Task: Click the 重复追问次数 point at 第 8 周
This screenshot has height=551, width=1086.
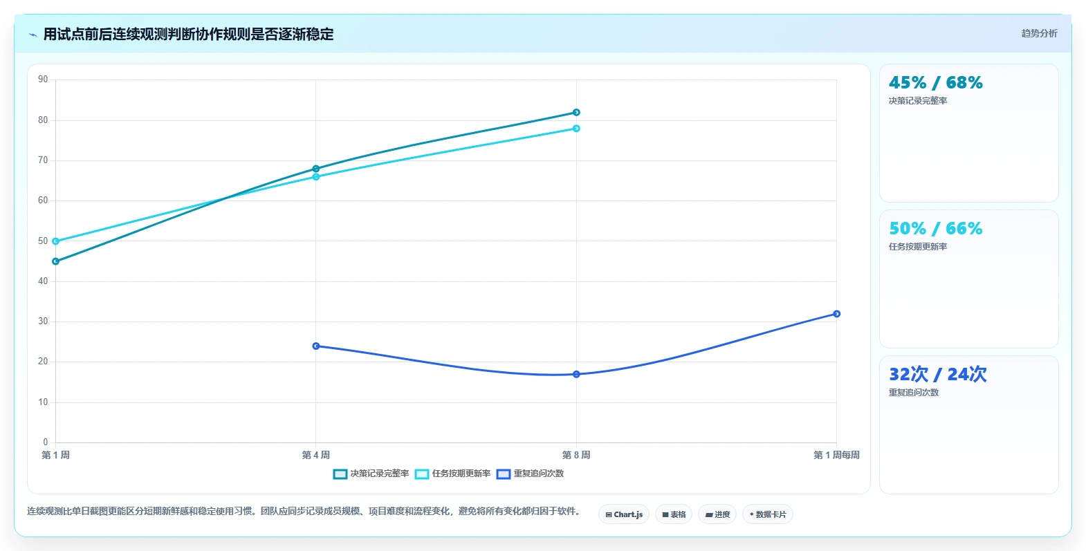Action: (x=576, y=375)
